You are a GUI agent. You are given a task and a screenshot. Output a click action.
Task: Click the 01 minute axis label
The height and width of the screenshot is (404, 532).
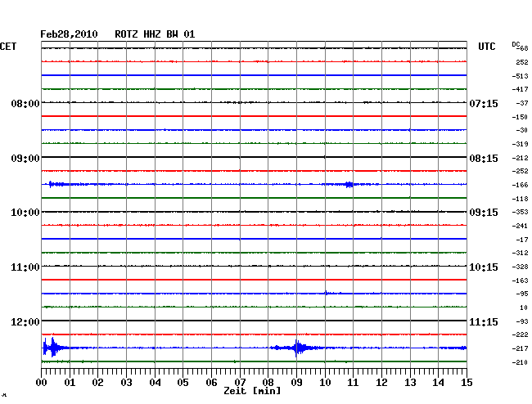point(70,383)
